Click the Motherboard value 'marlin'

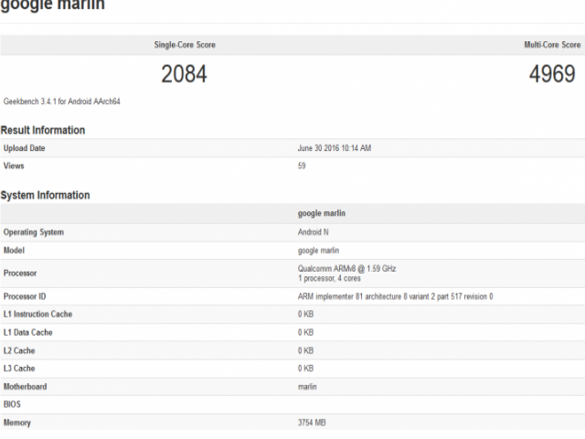307,387
